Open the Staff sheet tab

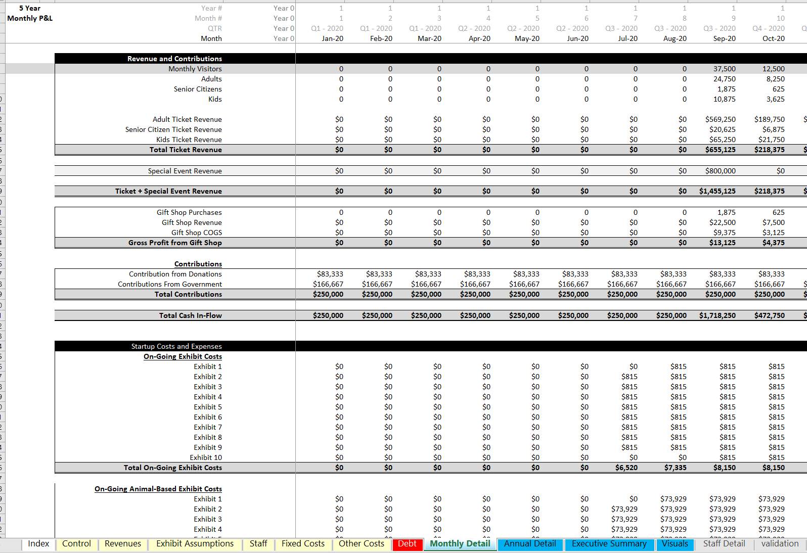(258, 544)
